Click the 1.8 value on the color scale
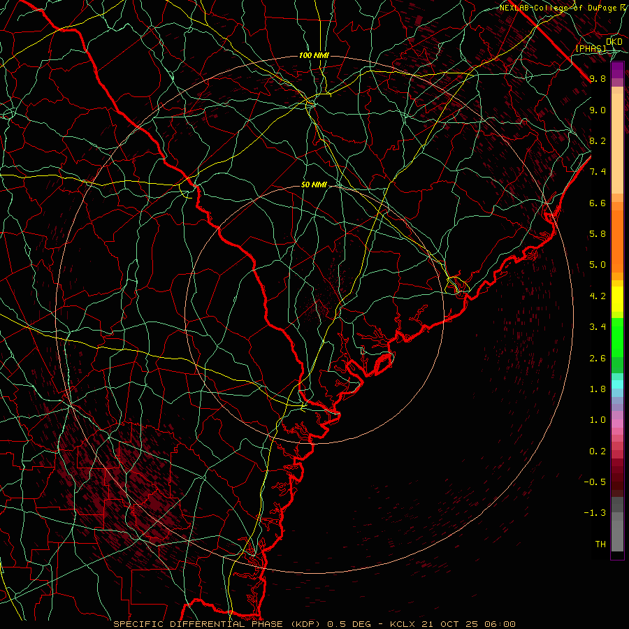This screenshot has width=629, height=629. point(598,389)
